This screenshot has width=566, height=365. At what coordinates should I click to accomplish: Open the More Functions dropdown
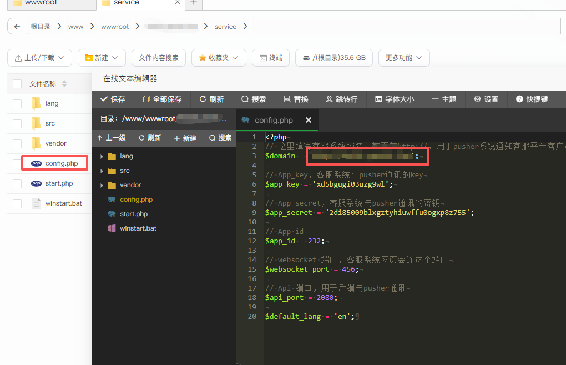(403, 58)
